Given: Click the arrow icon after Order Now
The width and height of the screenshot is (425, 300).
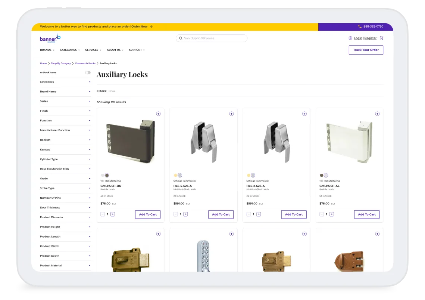Looking at the screenshot, I should (x=151, y=27).
